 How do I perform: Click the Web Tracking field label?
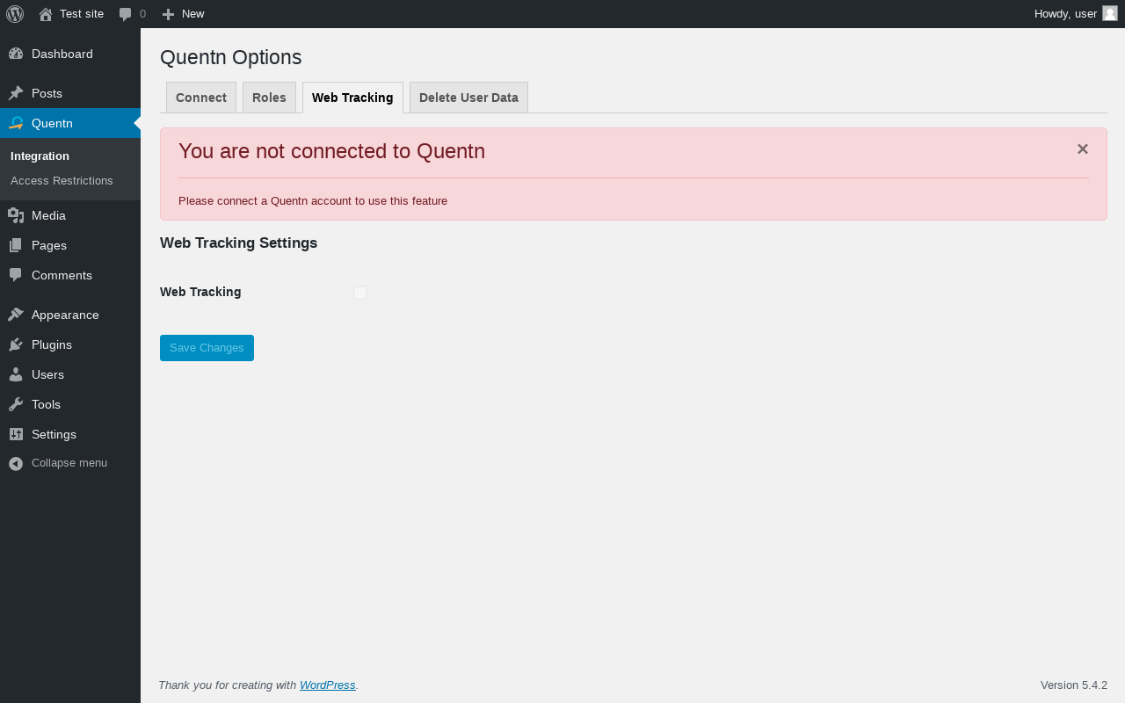200,292
